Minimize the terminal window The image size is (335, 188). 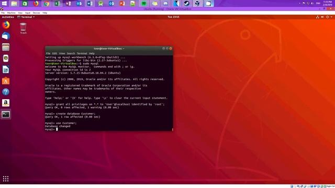(163, 49)
